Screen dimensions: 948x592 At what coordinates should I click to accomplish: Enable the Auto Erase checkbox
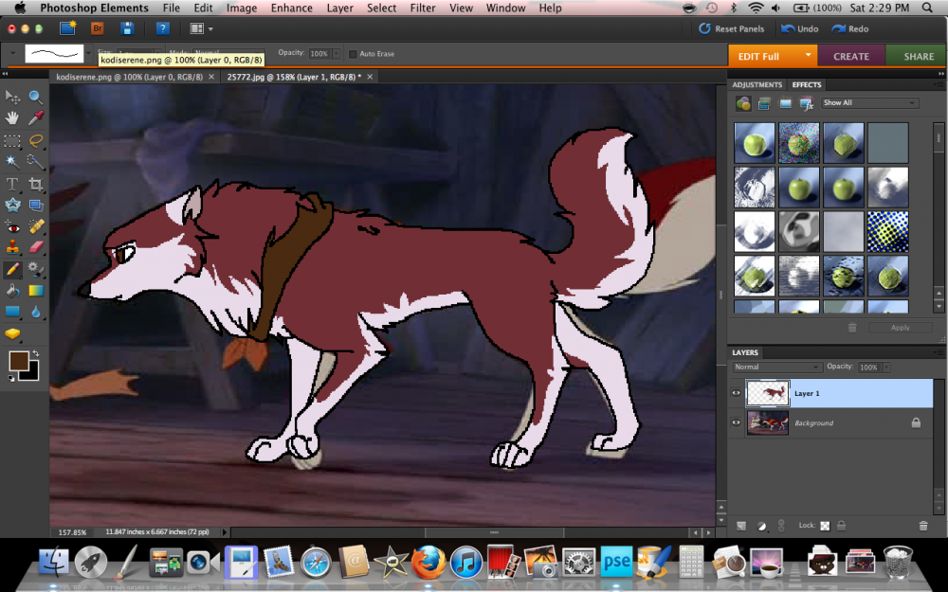tap(353, 54)
